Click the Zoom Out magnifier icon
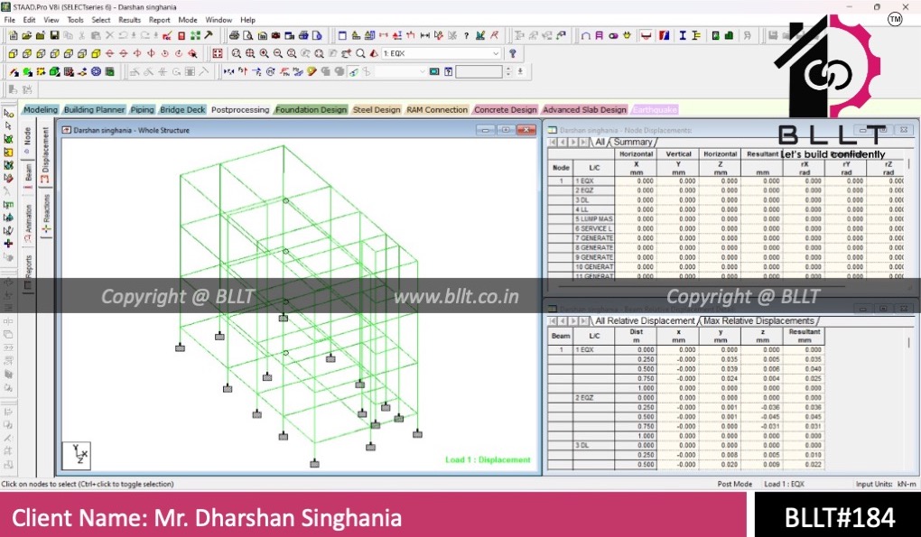The width and height of the screenshot is (921, 537). tap(278, 53)
